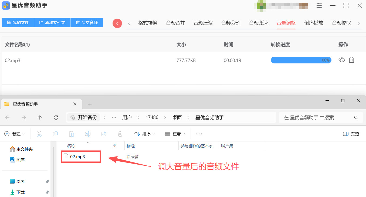Delete 02.mp3 with the trash icon
Image resolution: width=366 pixels, height=197 pixels.
click(x=351, y=60)
